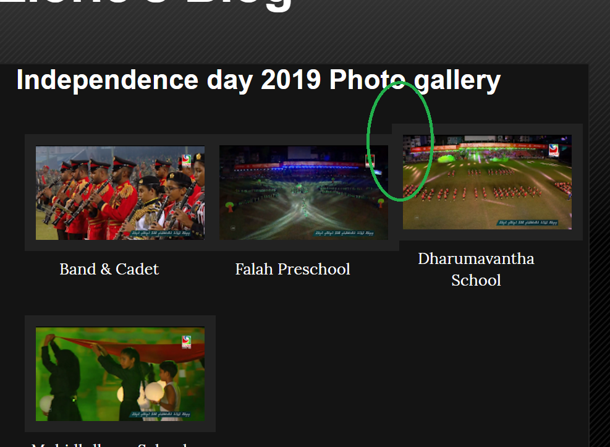This screenshot has height=447, width=610.
Task: Click the Dhivehi text banner in red cloth photo
Action: click(x=161, y=415)
